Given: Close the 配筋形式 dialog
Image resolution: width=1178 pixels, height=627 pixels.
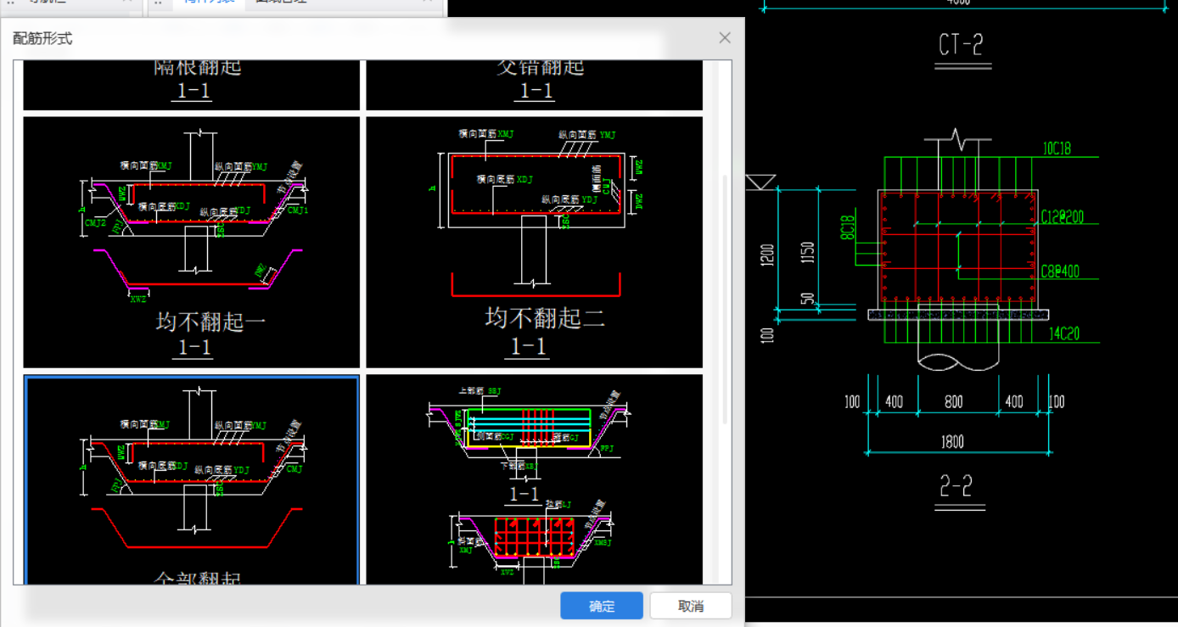Looking at the screenshot, I should pyautogui.click(x=725, y=37).
